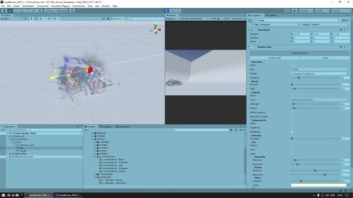The image size is (353, 198).
Task: Toggle the Debris VFX checkbox
Action: tap(292, 145)
